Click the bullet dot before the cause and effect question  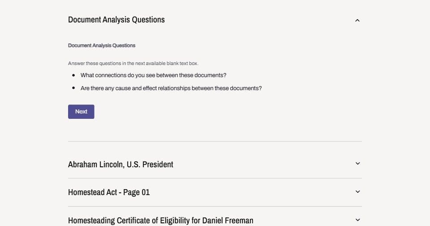click(73, 88)
